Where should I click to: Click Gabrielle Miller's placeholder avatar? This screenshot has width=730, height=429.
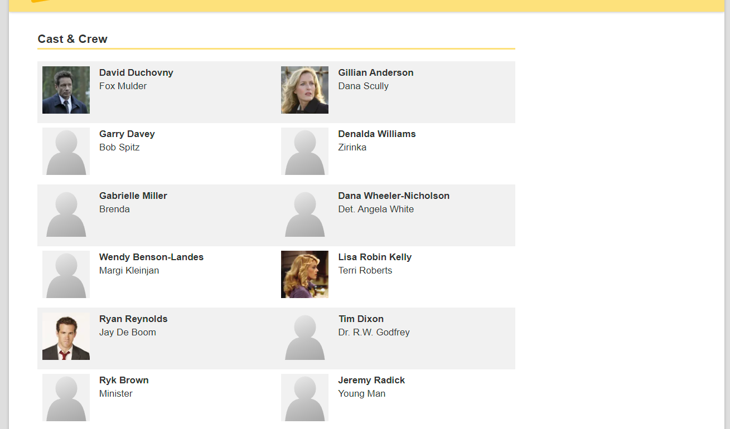point(66,213)
